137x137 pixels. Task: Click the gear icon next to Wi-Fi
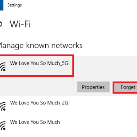(x=1, y=24)
